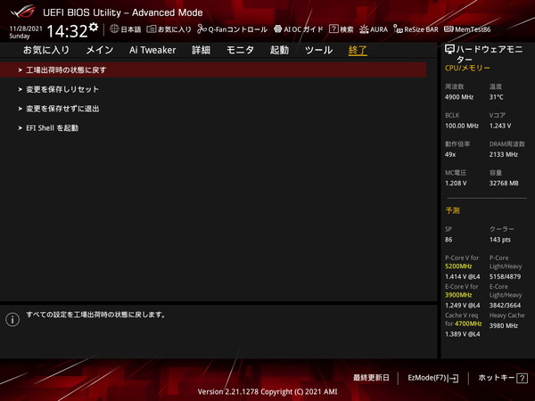
Task: Open the 日本語 language selector
Action: (125, 29)
